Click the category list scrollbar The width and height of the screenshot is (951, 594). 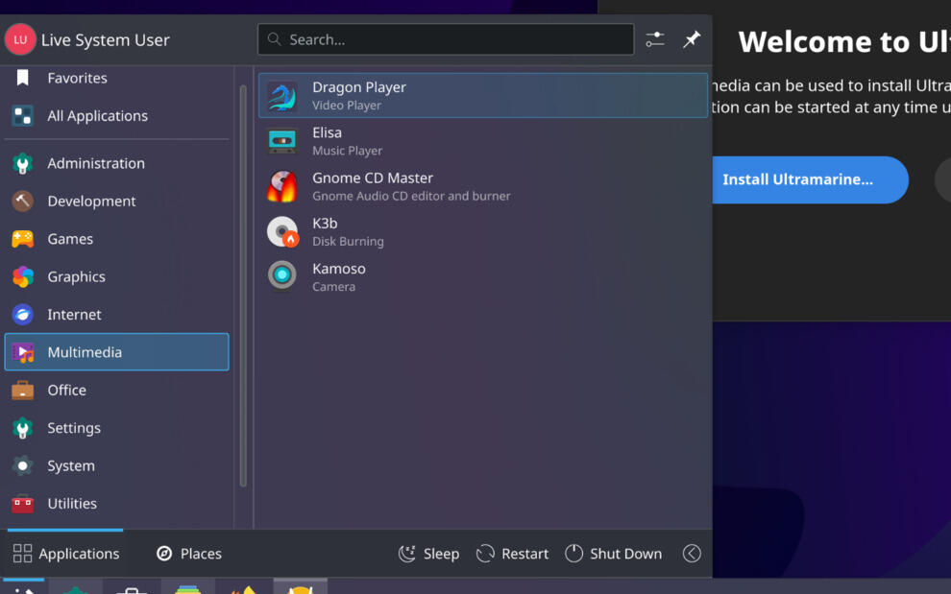pos(243,285)
